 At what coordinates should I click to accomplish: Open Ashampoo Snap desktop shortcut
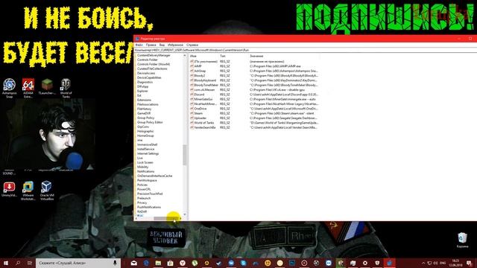tap(10, 88)
